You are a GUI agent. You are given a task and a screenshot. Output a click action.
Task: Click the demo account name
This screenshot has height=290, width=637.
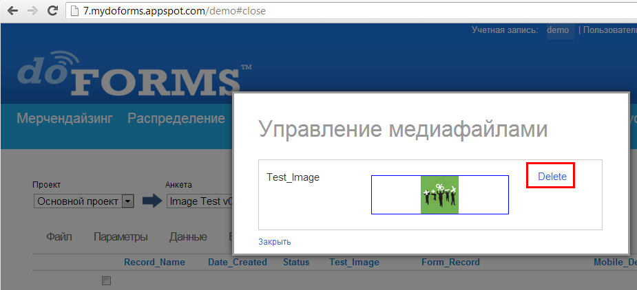(x=558, y=30)
